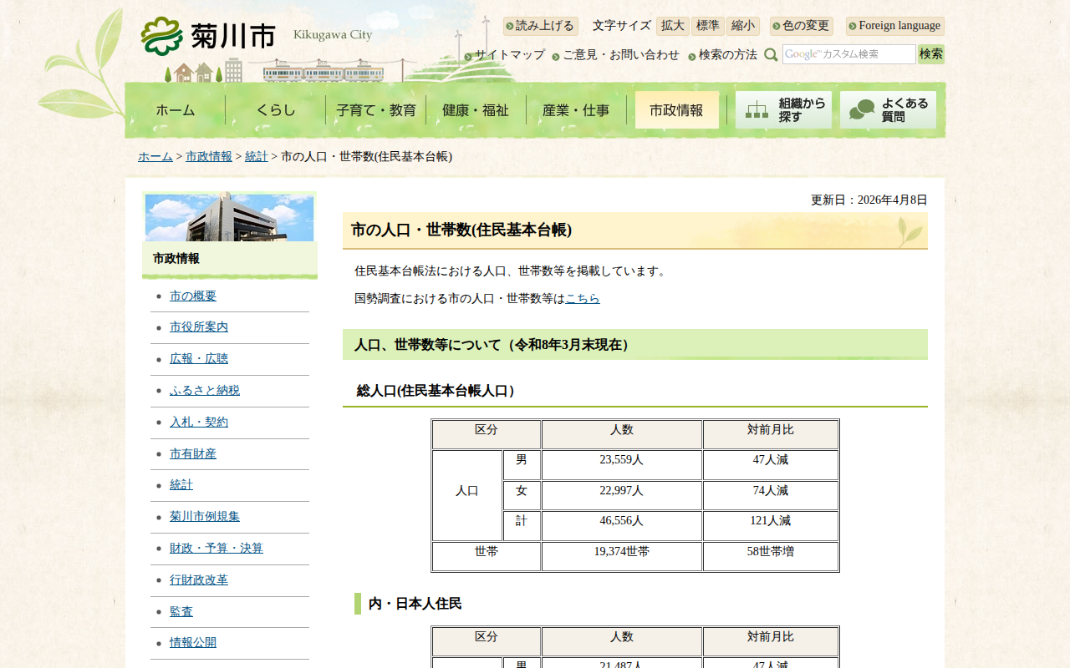Open the Foreign language option
Screen dimensions: 1070x668
[894, 26]
